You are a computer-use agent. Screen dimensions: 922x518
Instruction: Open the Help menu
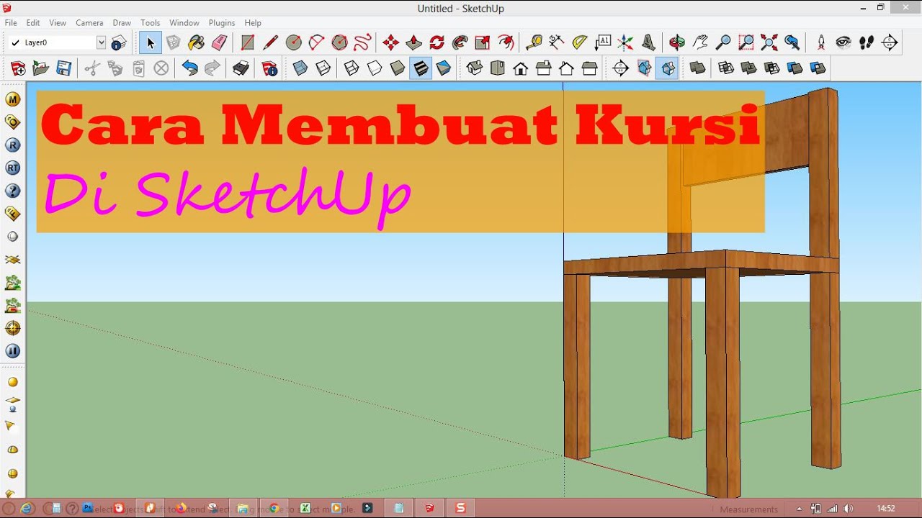[x=253, y=23]
